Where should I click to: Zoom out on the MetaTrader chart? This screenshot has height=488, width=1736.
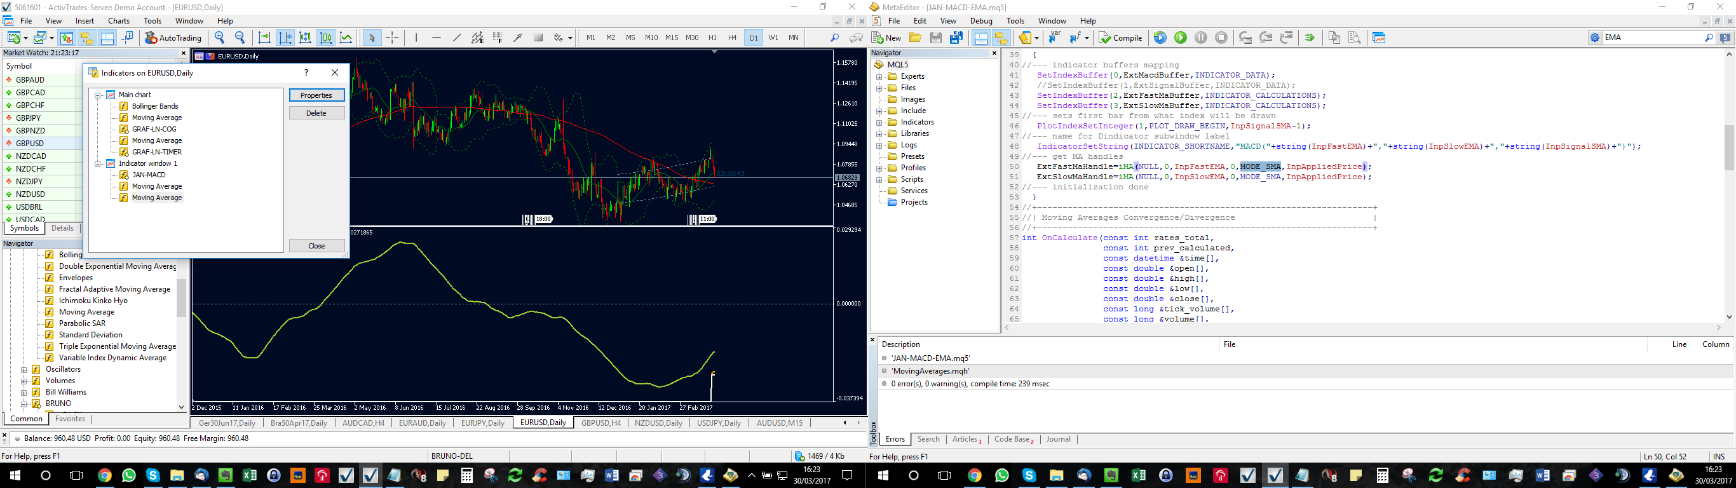[x=240, y=37]
